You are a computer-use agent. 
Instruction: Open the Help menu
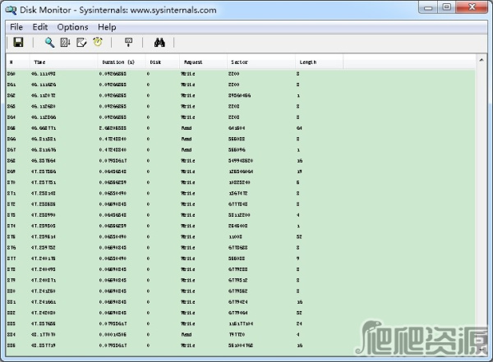[107, 27]
